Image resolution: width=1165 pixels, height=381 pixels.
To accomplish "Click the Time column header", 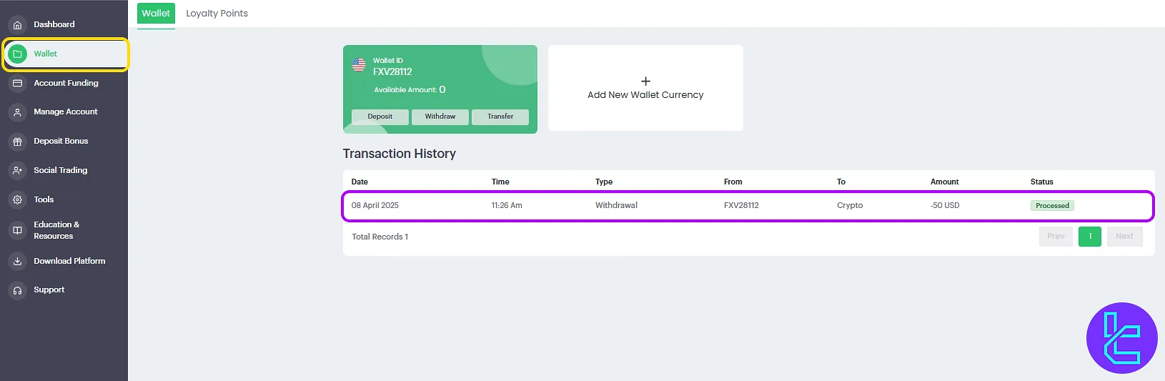I will (x=500, y=182).
